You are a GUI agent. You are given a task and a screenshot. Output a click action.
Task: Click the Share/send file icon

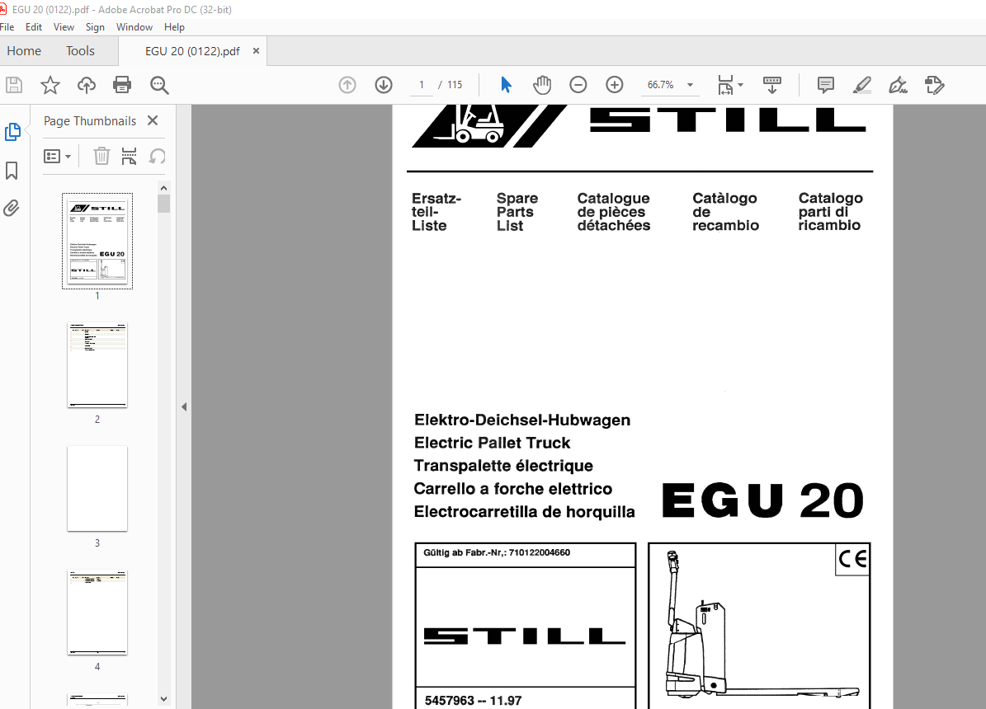tap(935, 85)
